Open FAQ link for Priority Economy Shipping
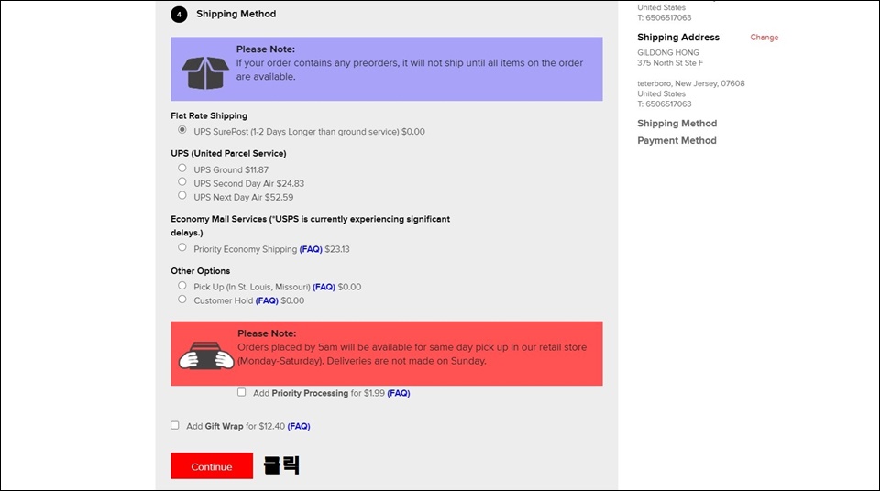This screenshot has width=880, height=491. pyautogui.click(x=311, y=249)
